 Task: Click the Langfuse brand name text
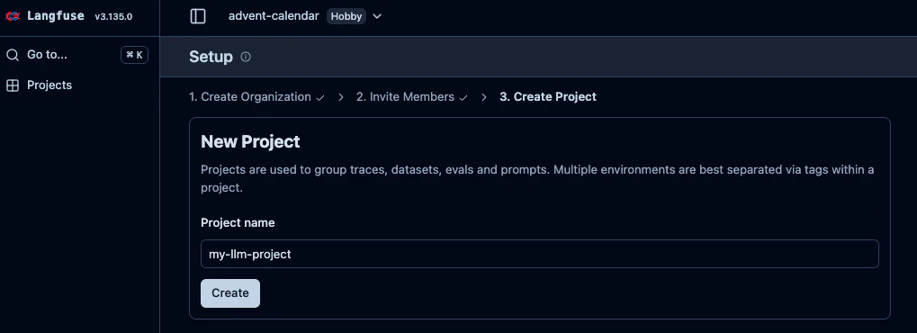coord(56,16)
